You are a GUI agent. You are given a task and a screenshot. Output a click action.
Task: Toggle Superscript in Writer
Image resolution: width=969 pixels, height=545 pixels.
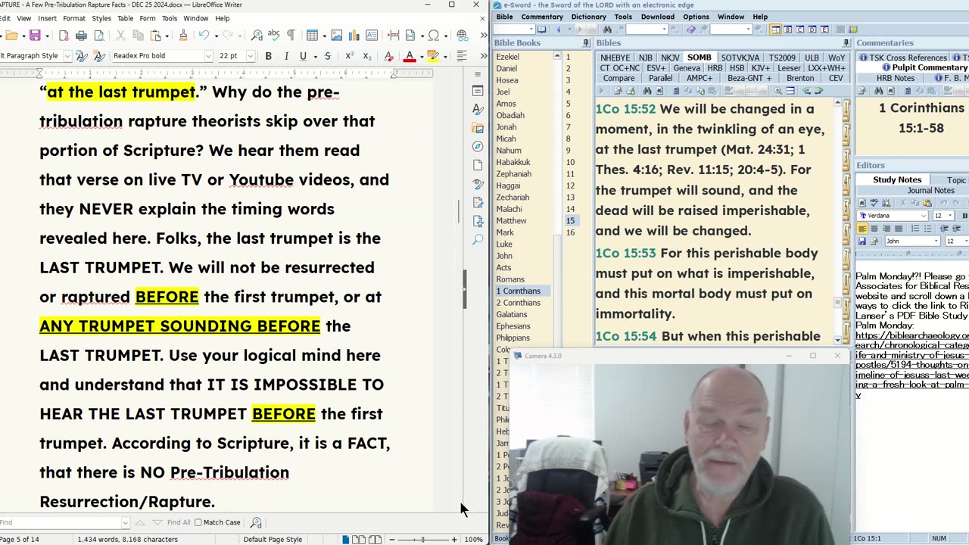click(349, 56)
